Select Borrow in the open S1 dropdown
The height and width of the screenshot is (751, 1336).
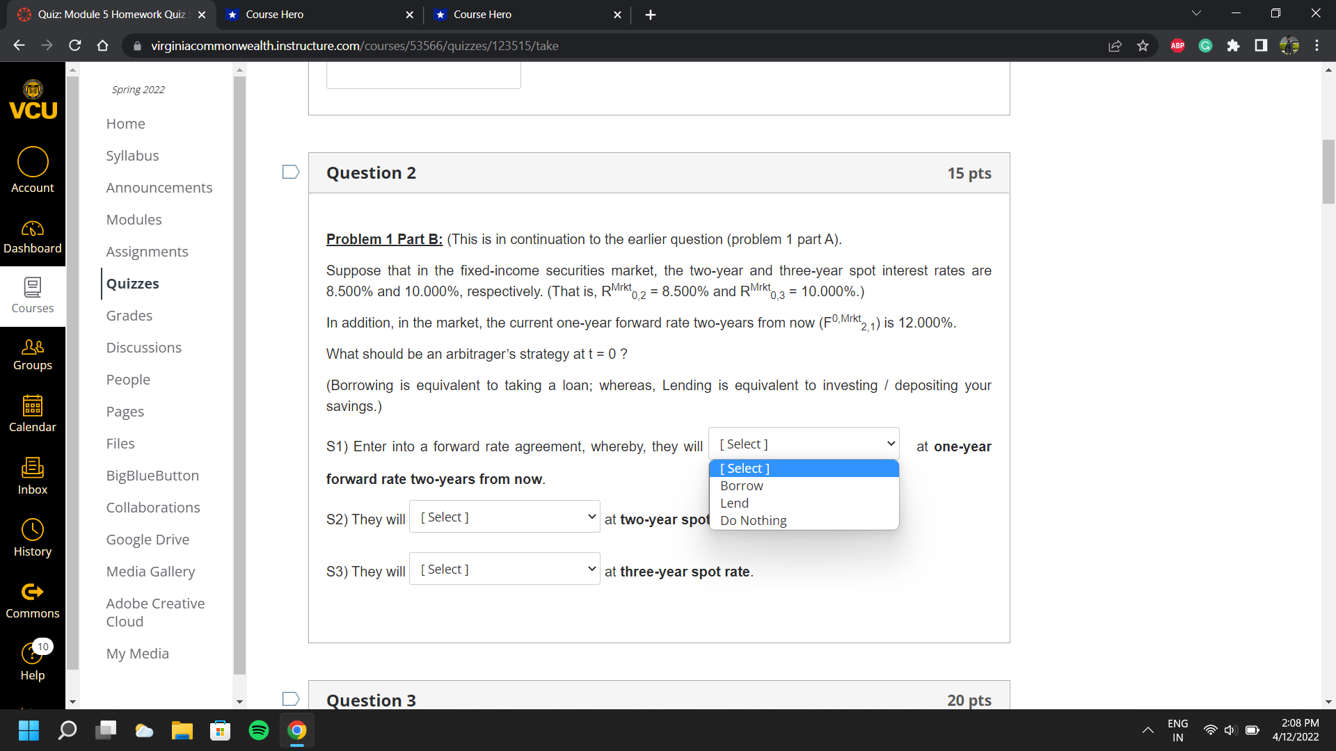tap(742, 485)
